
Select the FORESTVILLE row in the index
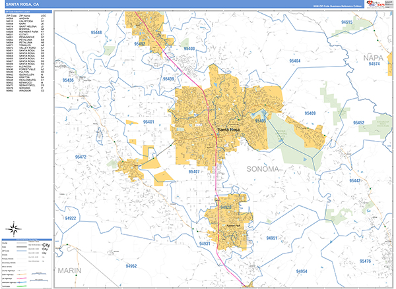click(x=25, y=69)
